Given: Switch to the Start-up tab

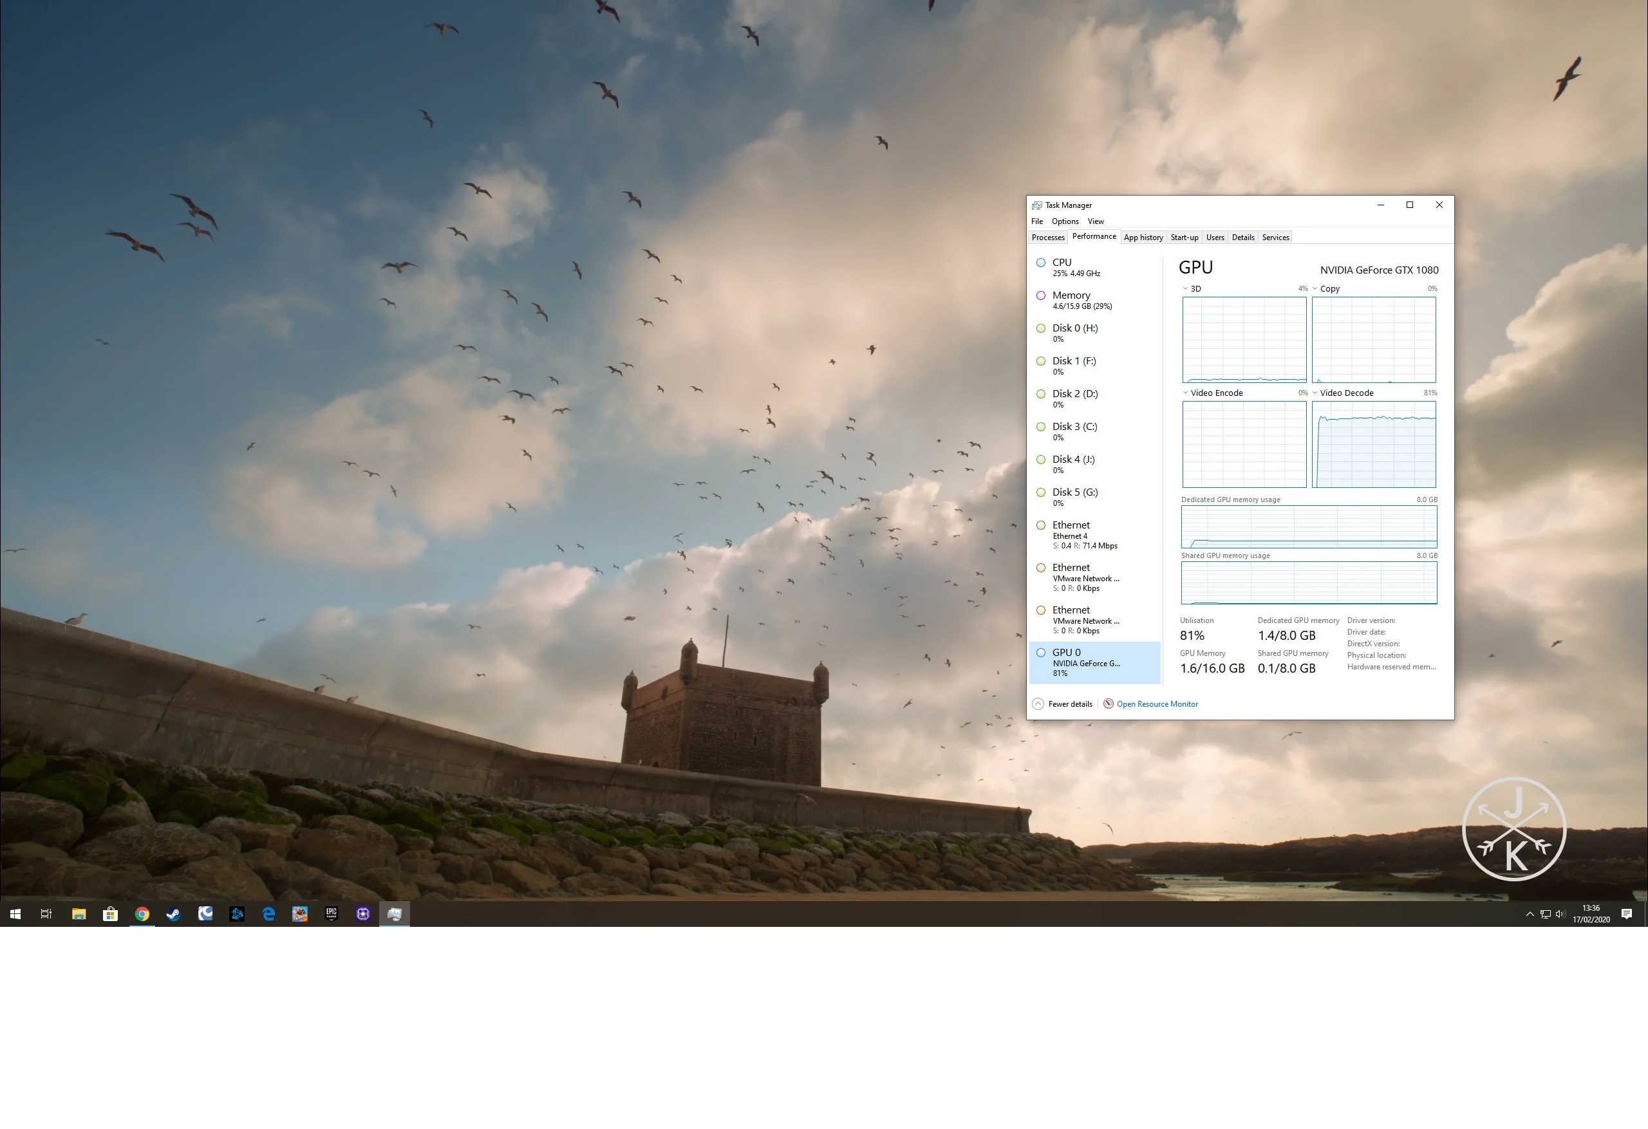Looking at the screenshot, I should (x=1184, y=238).
